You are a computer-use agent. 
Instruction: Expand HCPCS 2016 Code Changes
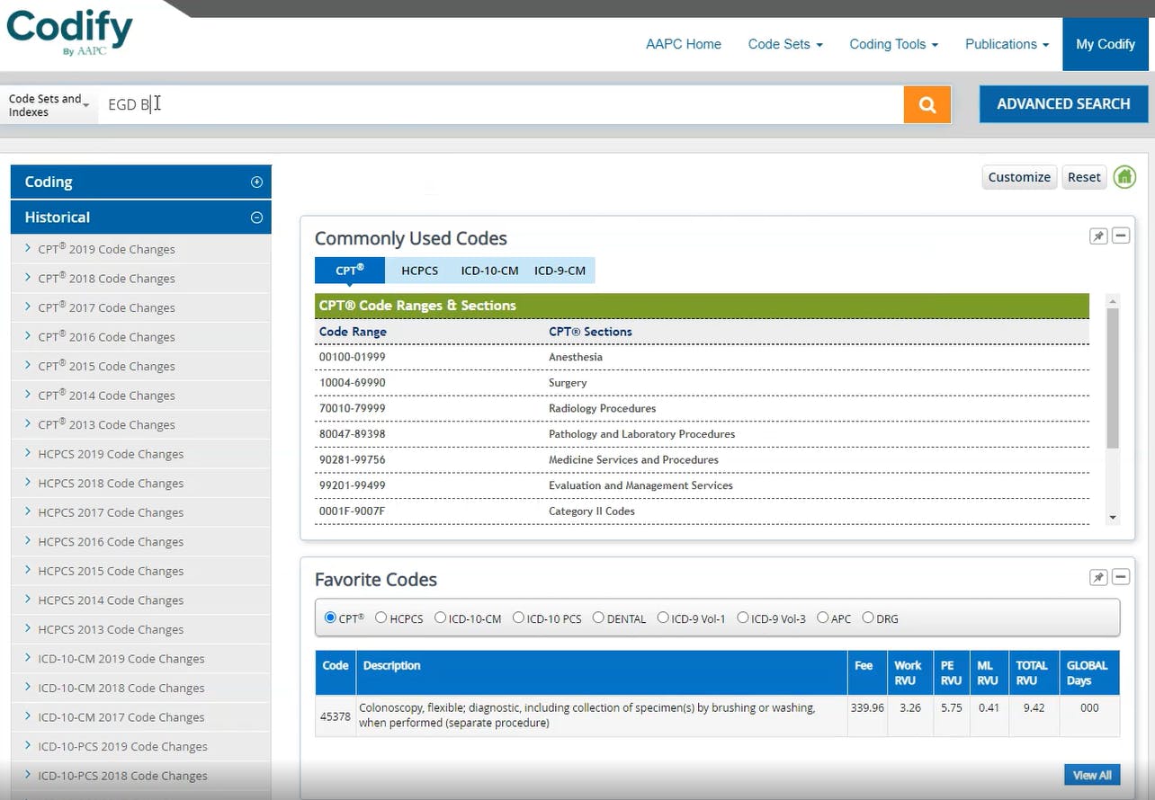[111, 541]
